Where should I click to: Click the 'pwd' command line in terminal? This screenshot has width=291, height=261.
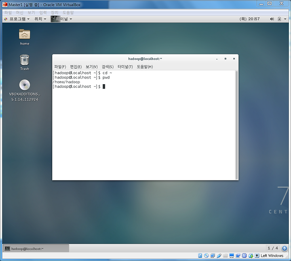pos(81,77)
